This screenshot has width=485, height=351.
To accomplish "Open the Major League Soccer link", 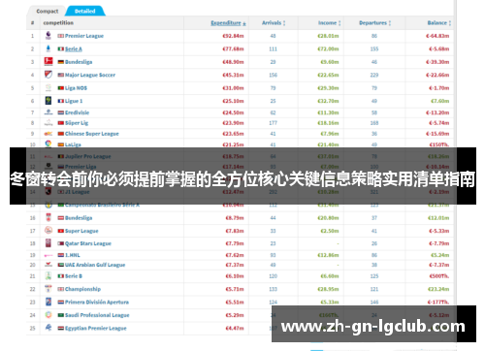I will pyautogui.click(x=90, y=75).
